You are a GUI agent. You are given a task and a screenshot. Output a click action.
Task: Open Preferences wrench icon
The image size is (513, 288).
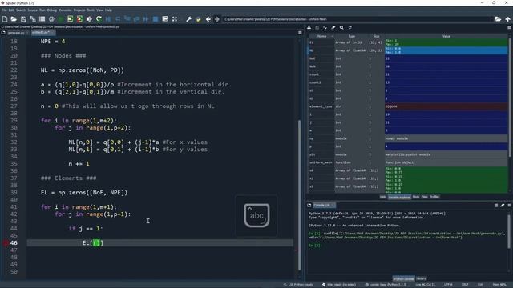point(189,19)
